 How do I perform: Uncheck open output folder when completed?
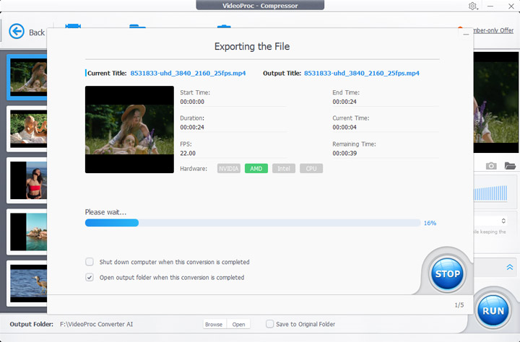pos(90,277)
